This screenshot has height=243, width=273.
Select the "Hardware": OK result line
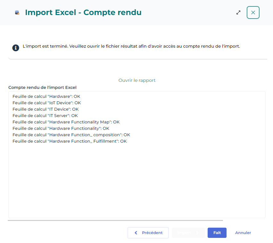tap(46, 96)
